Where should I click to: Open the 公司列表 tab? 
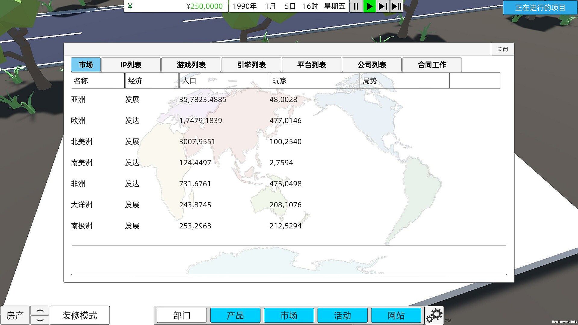click(x=371, y=65)
